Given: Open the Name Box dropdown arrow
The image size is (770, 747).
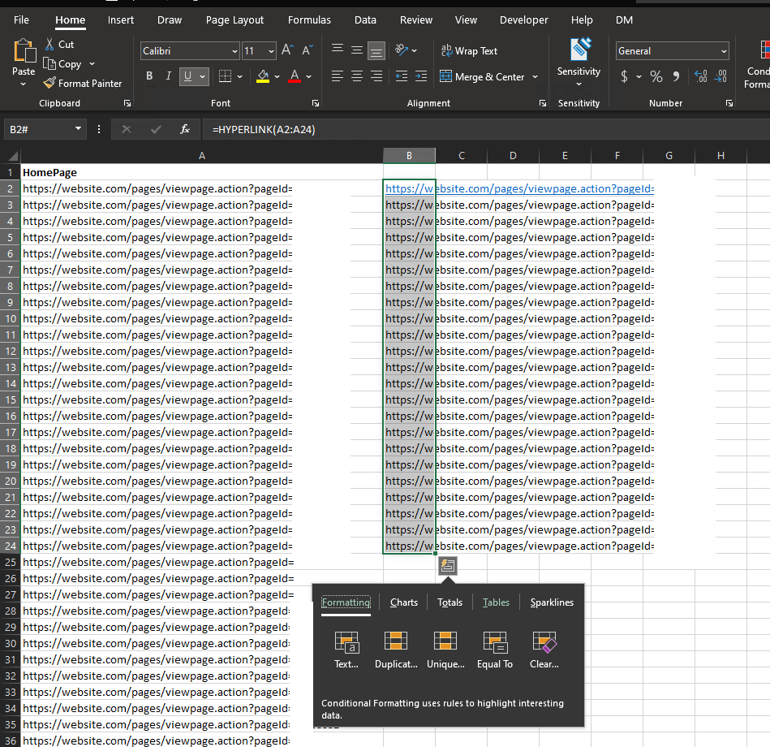Looking at the screenshot, I should coord(79,129).
